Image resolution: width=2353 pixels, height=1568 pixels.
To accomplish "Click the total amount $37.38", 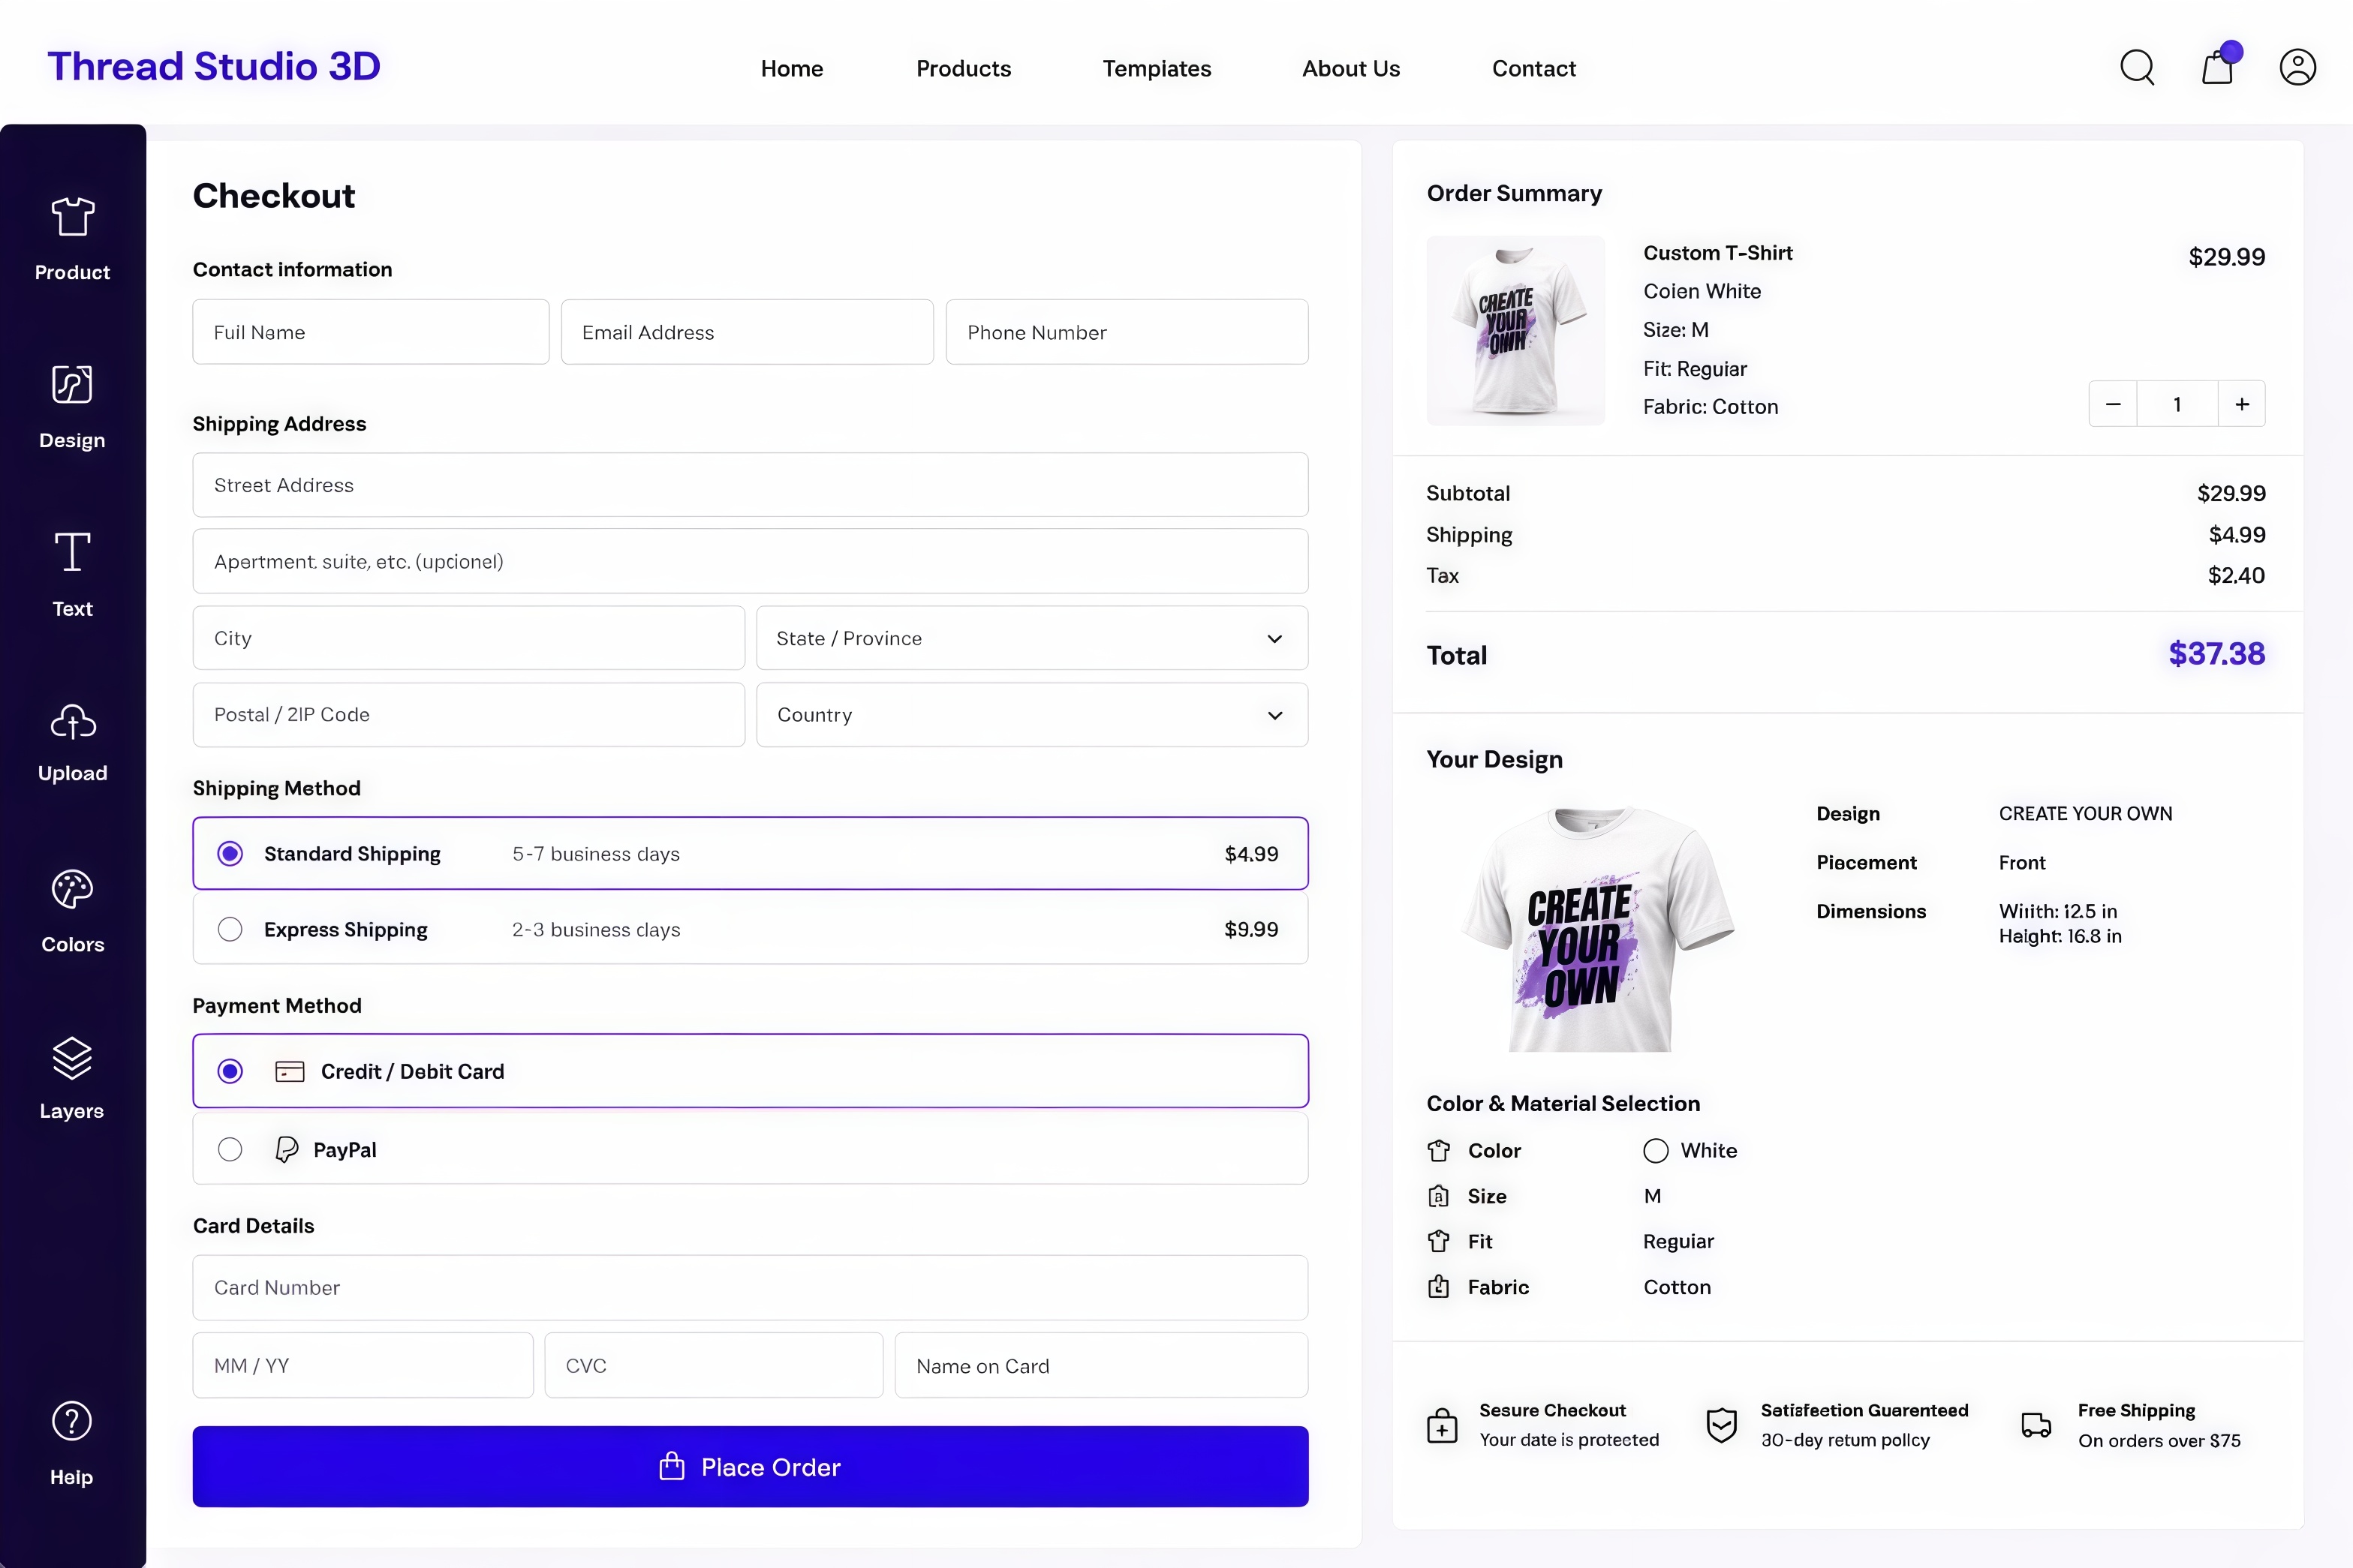I will 2216,654.
